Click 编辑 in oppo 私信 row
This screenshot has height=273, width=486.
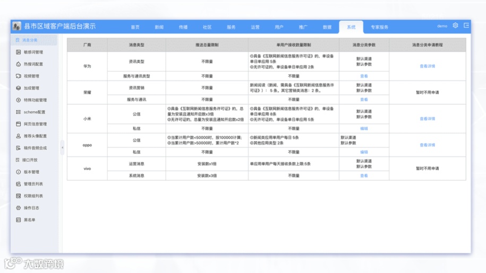click(364, 152)
